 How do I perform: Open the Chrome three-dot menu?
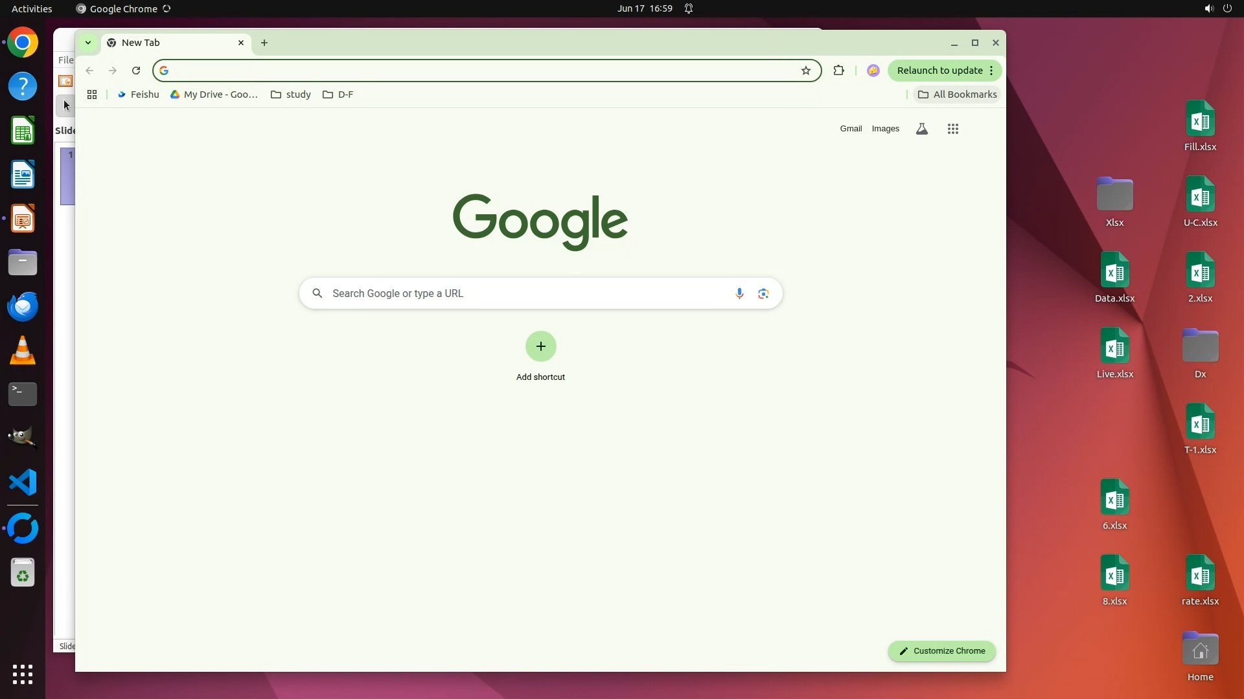pyautogui.click(x=991, y=71)
